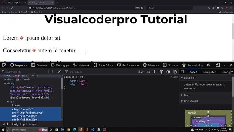Screen dimensions: 234x132
Task: Create new node with plus icon
Action: 52,72
